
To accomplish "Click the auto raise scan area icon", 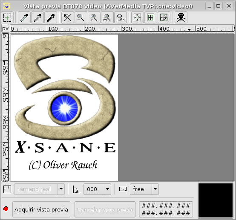I will 151,17.
